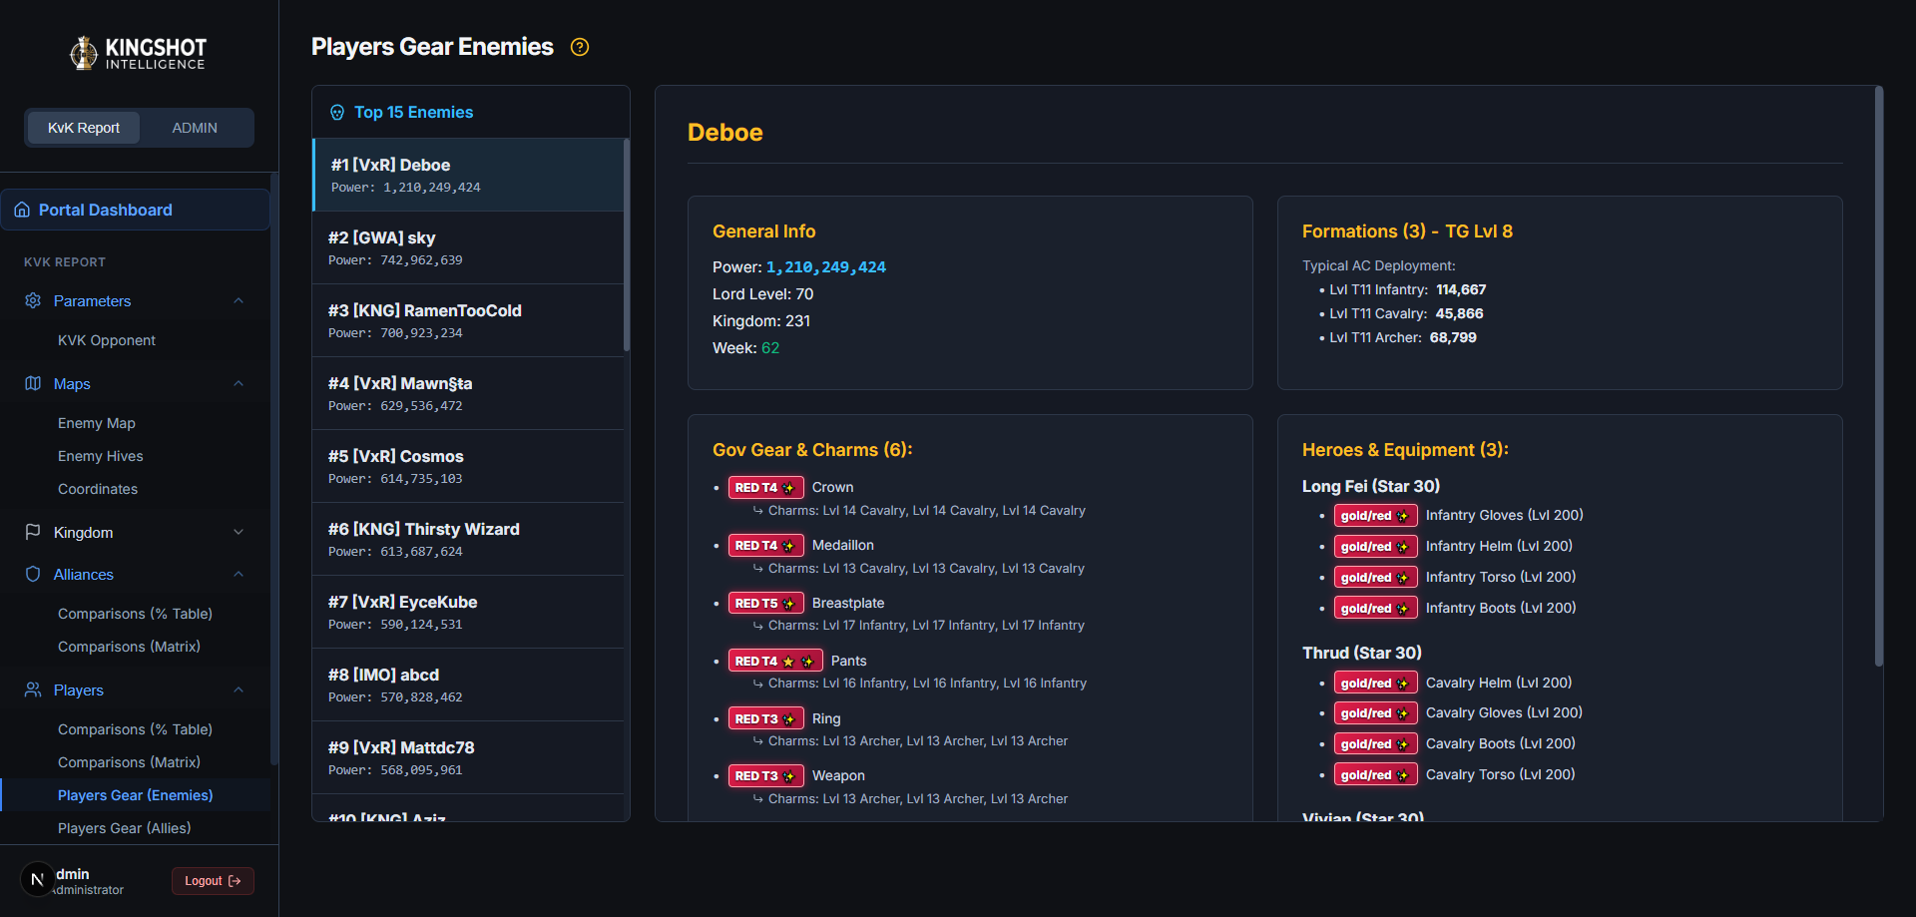The image size is (1916, 917).
Task: Click the enemy list scrollbar
Action: [627, 245]
